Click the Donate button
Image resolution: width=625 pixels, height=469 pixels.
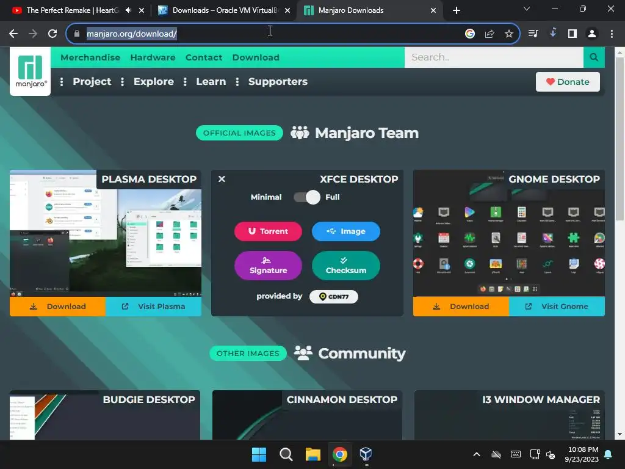click(x=568, y=82)
